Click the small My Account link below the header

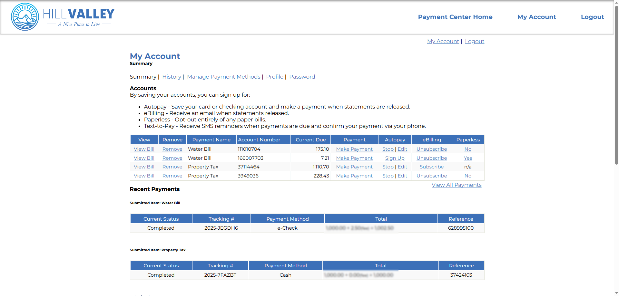[x=443, y=41]
